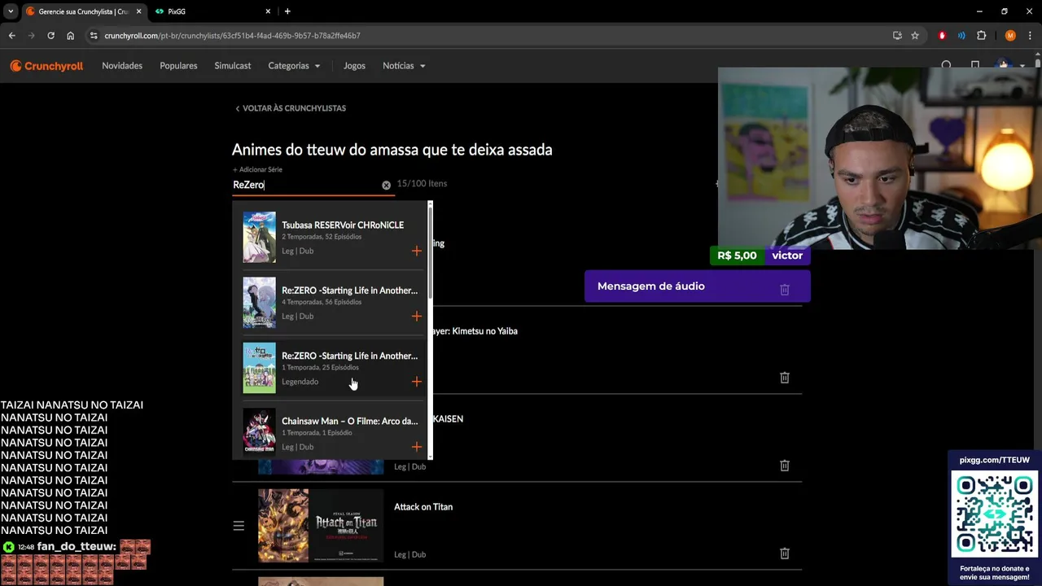Open the browser home page
This screenshot has width=1042, height=586.
(x=70, y=36)
